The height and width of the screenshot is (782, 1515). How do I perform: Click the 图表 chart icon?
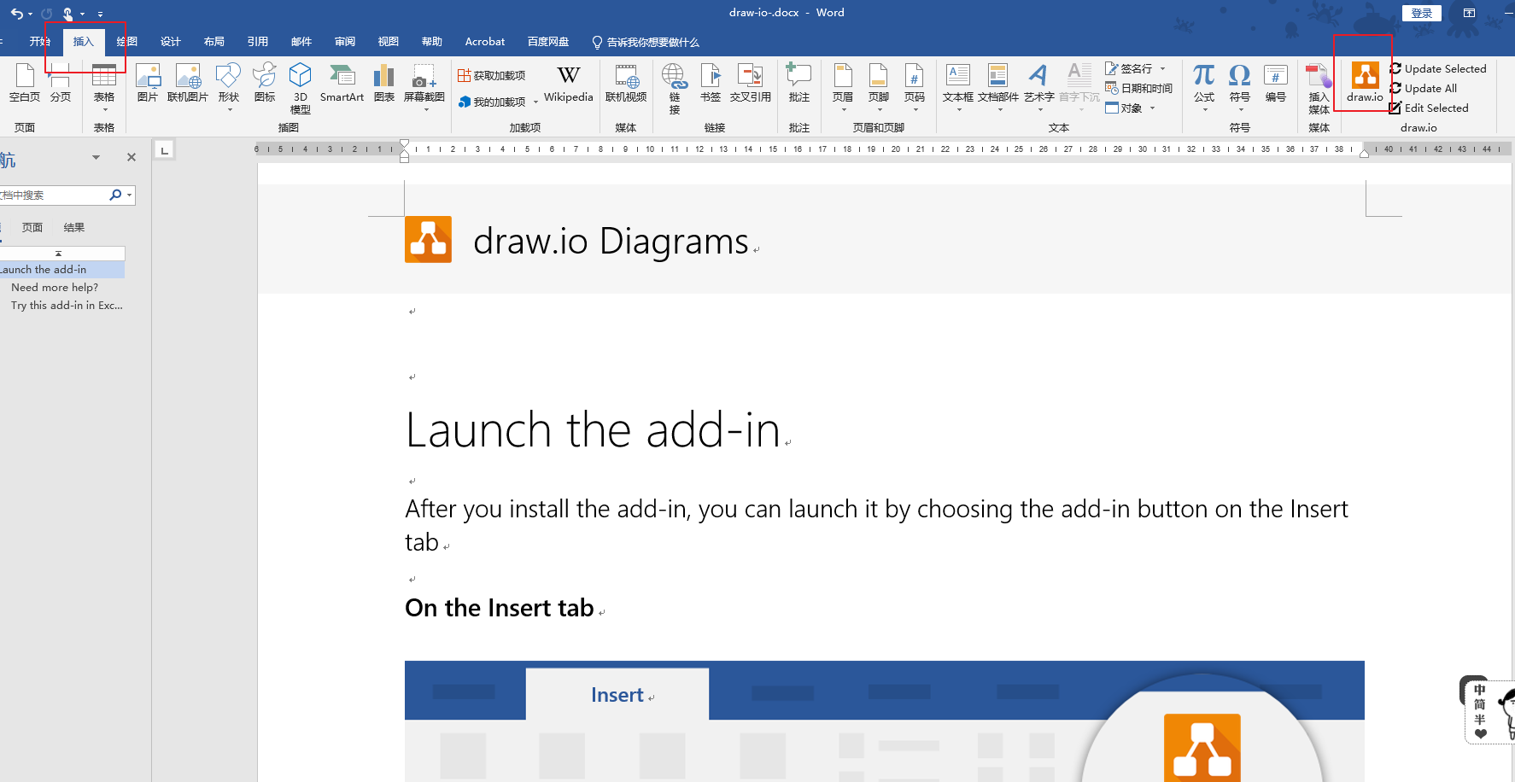point(384,83)
